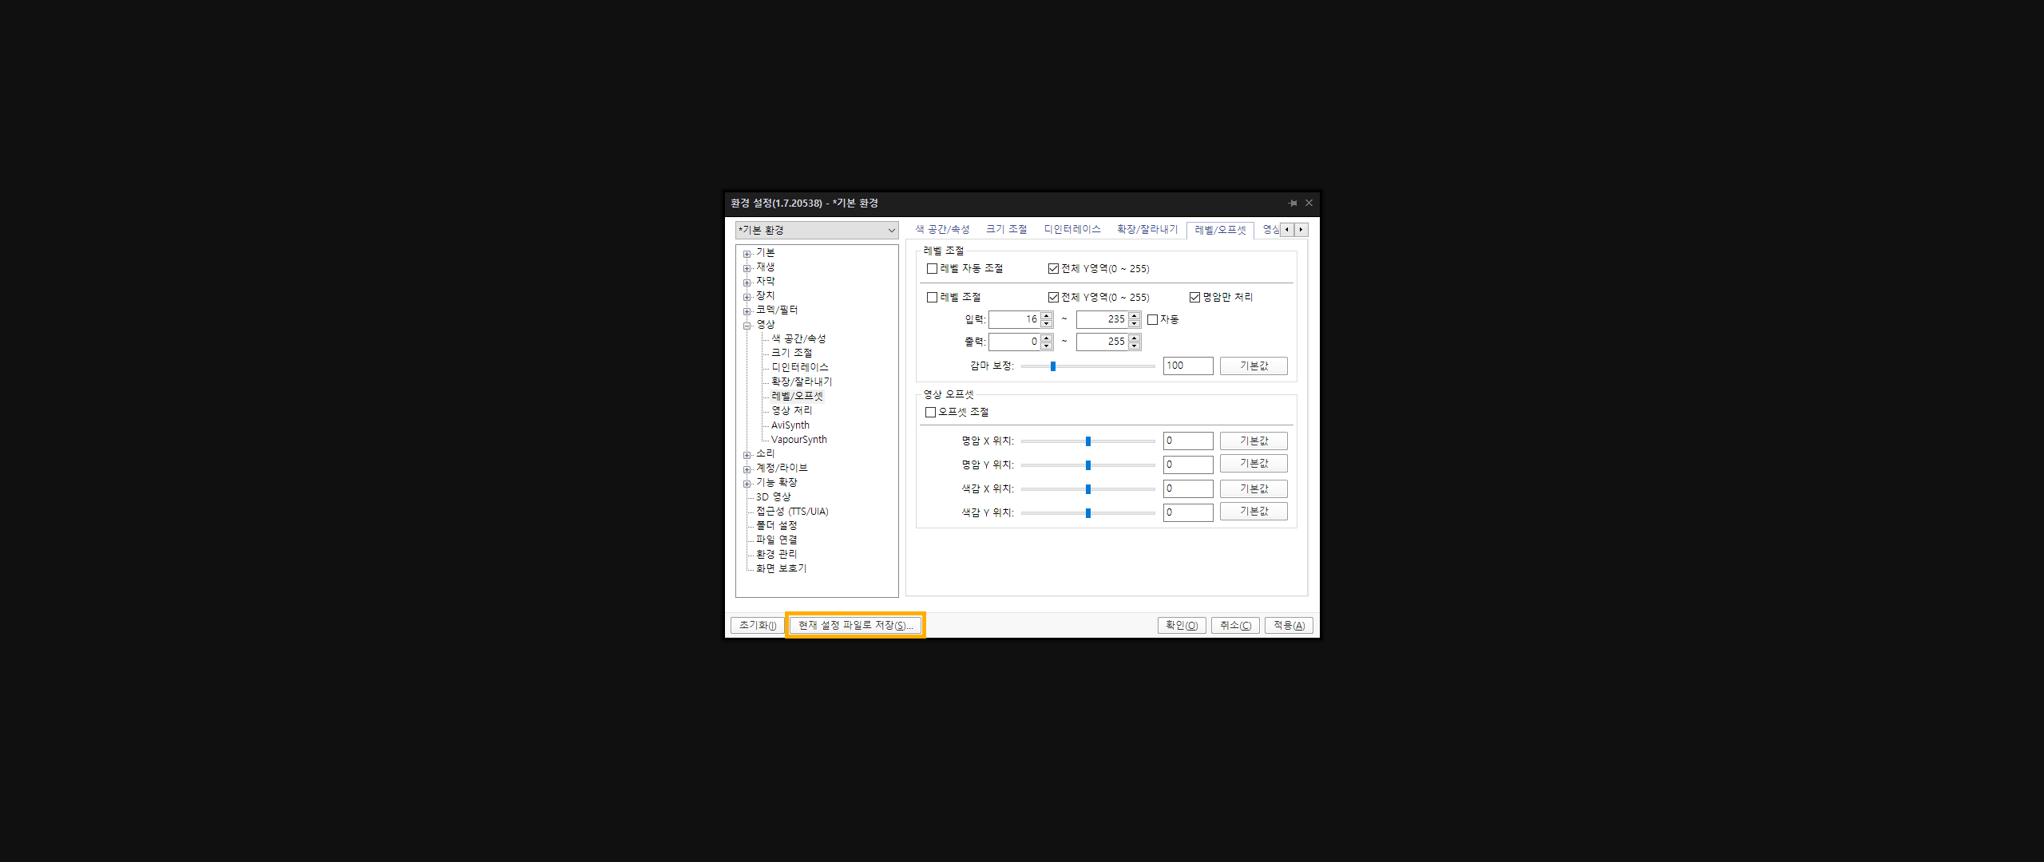Open the *기본 환경 preset dropdown
Viewport: 2044px width, 862px height.
(816, 231)
